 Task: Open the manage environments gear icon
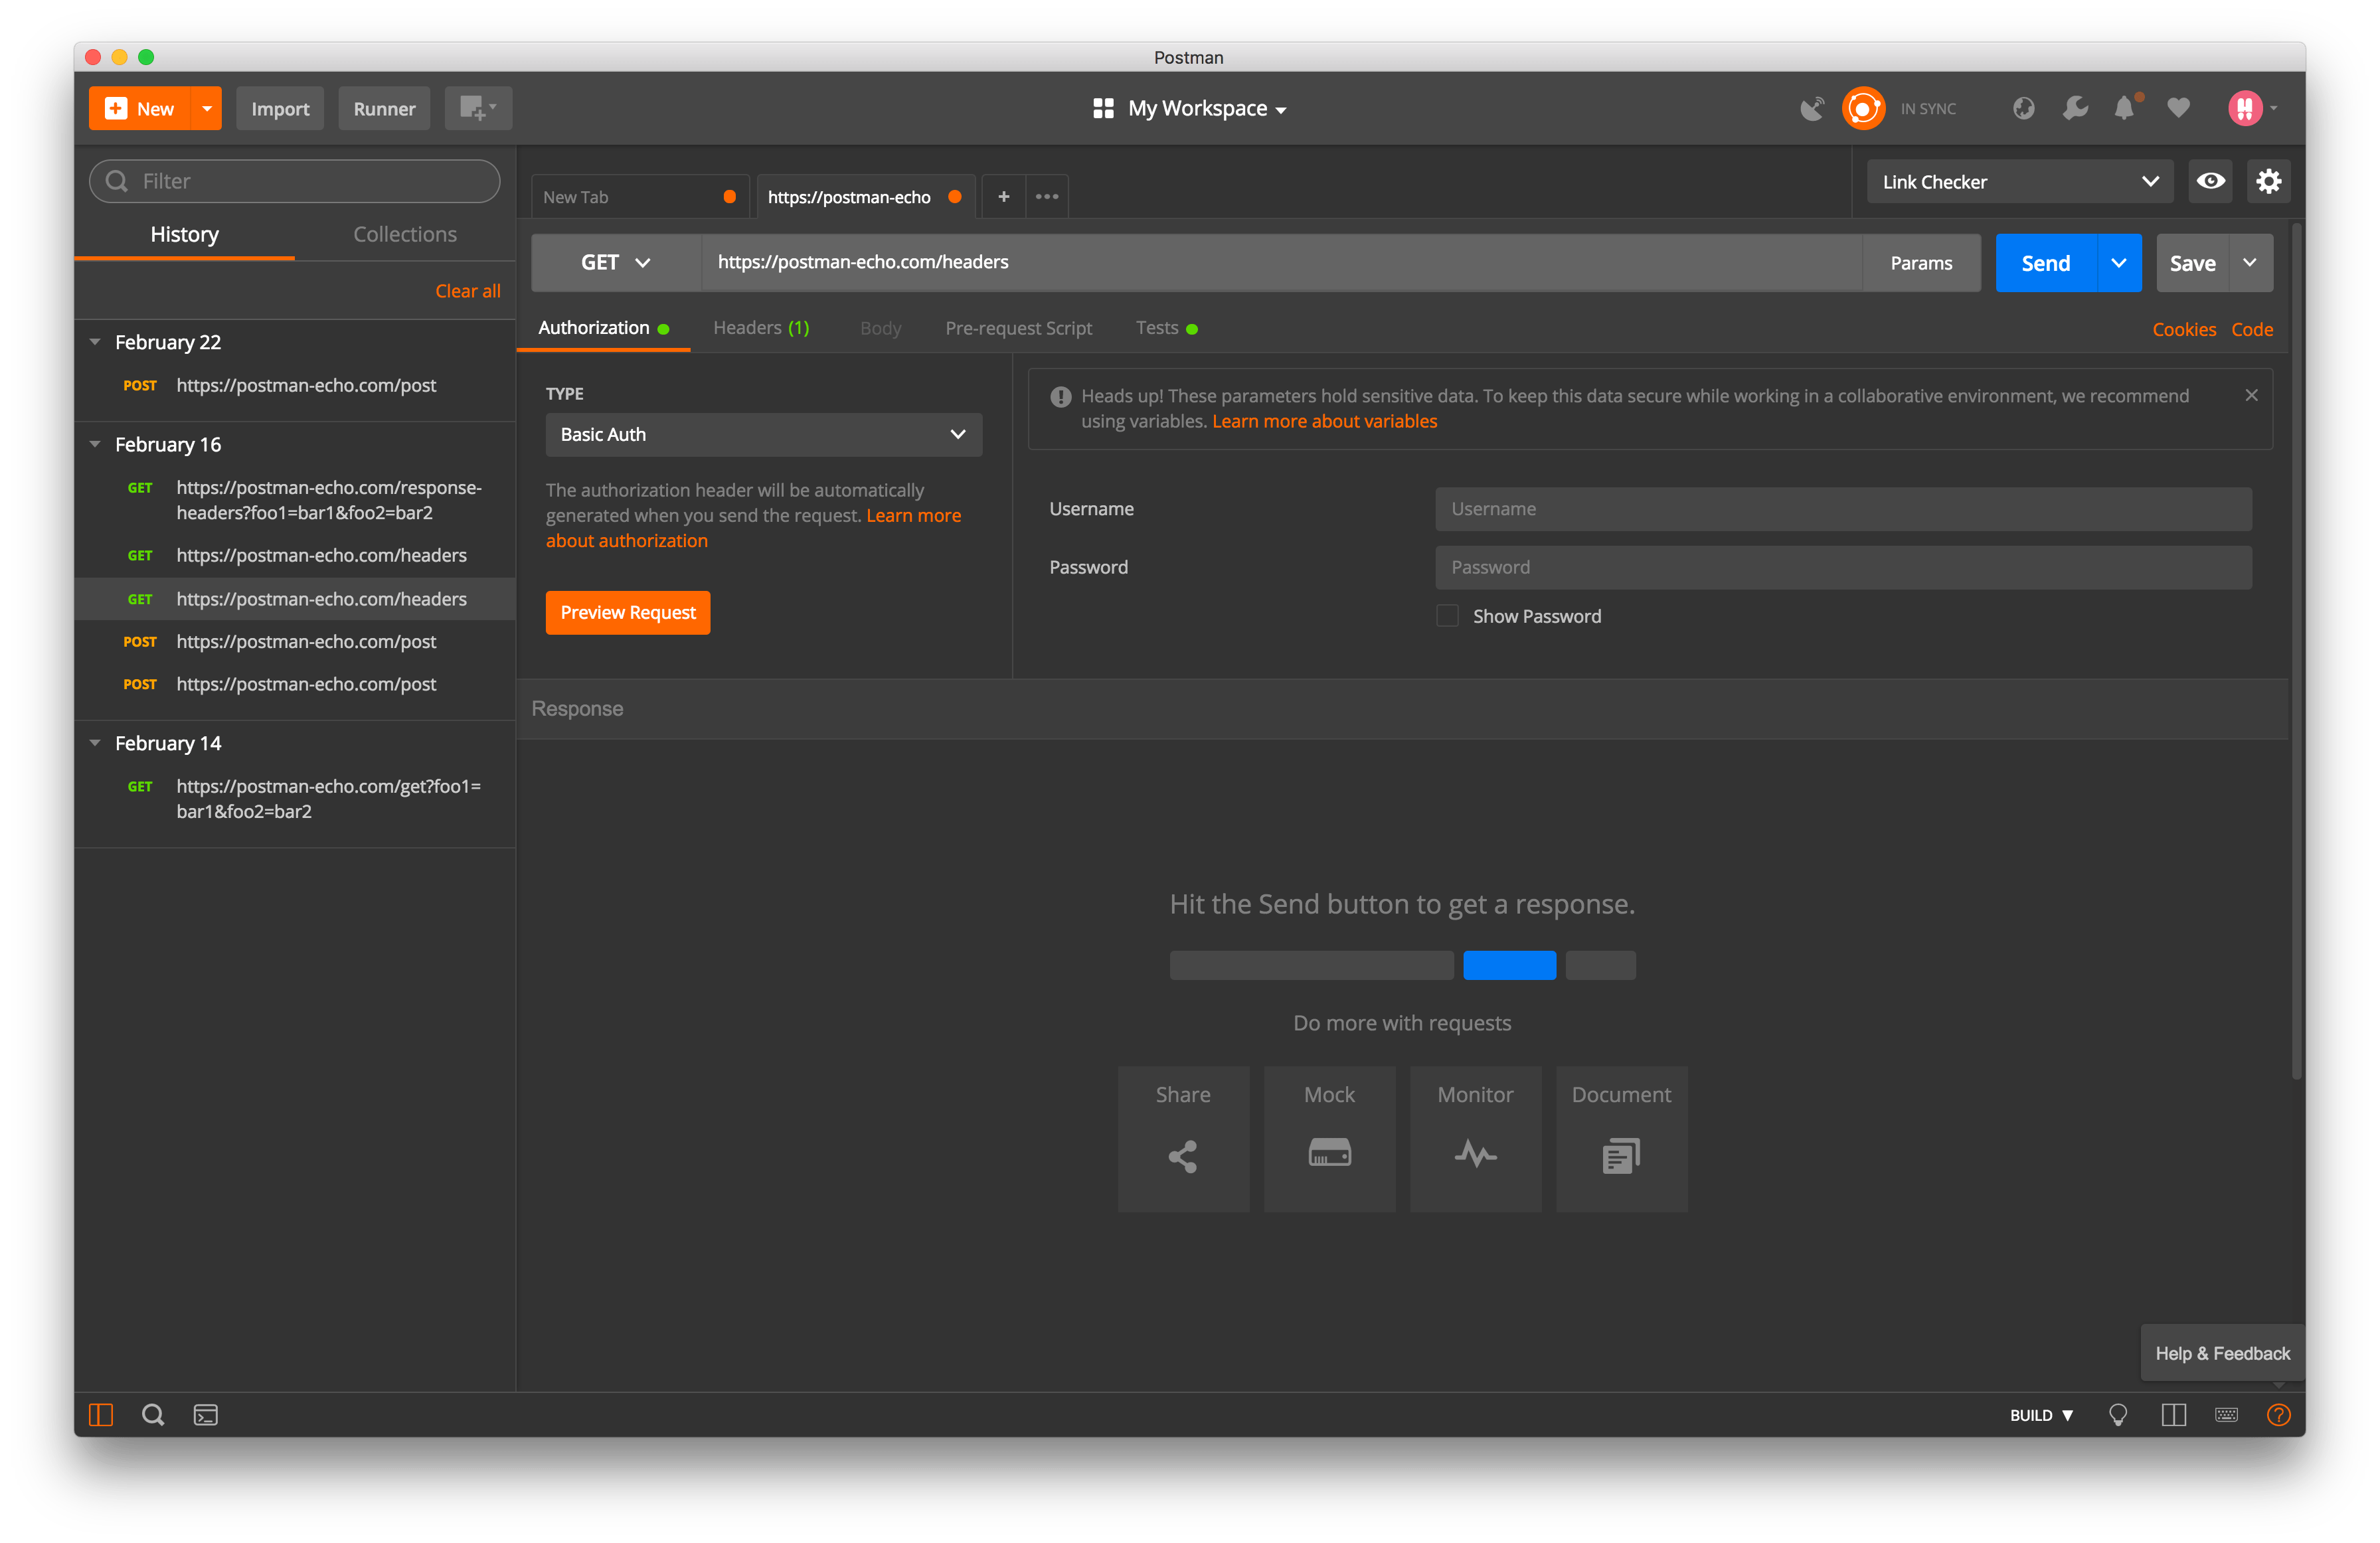[x=2268, y=181]
